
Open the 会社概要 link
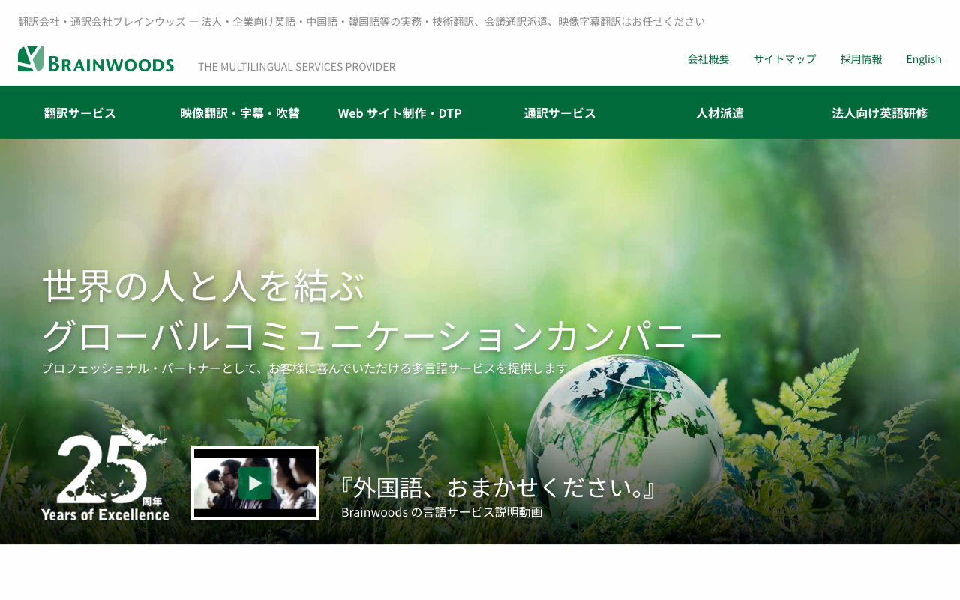[x=708, y=59]
